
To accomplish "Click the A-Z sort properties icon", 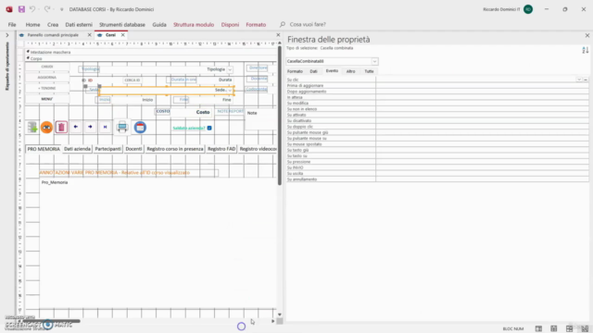I will 585,50.
